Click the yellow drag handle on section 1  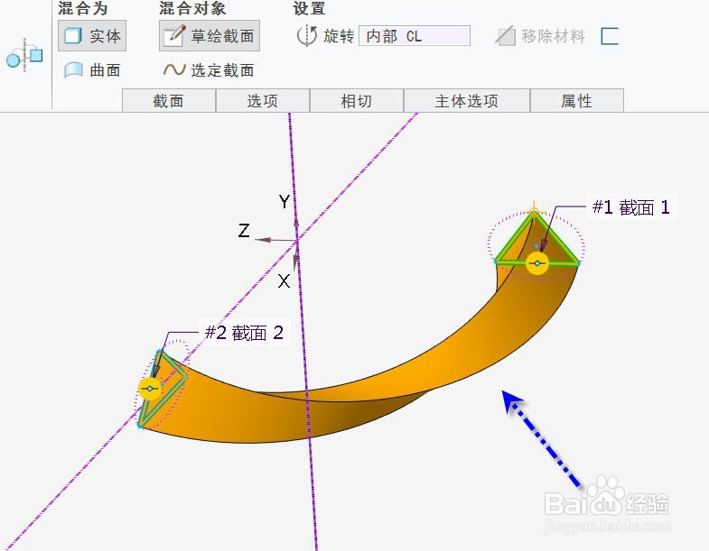coord(537,262)
